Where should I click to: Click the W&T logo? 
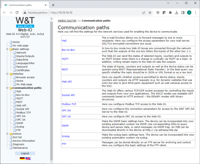(25, 22)
